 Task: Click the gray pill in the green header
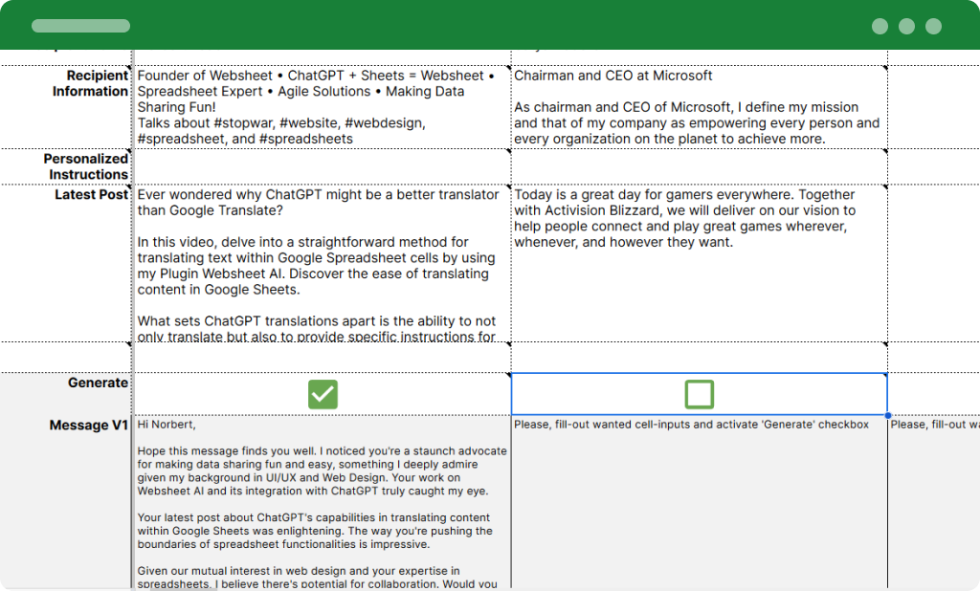pyautogui.click(x=80, y=26)
